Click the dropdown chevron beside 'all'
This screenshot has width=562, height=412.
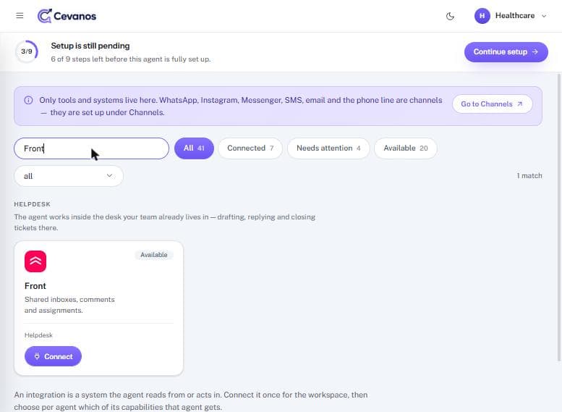tap(109, 175)
